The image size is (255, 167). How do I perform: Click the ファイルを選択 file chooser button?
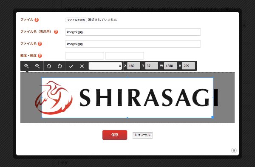[x=76, y=20]
